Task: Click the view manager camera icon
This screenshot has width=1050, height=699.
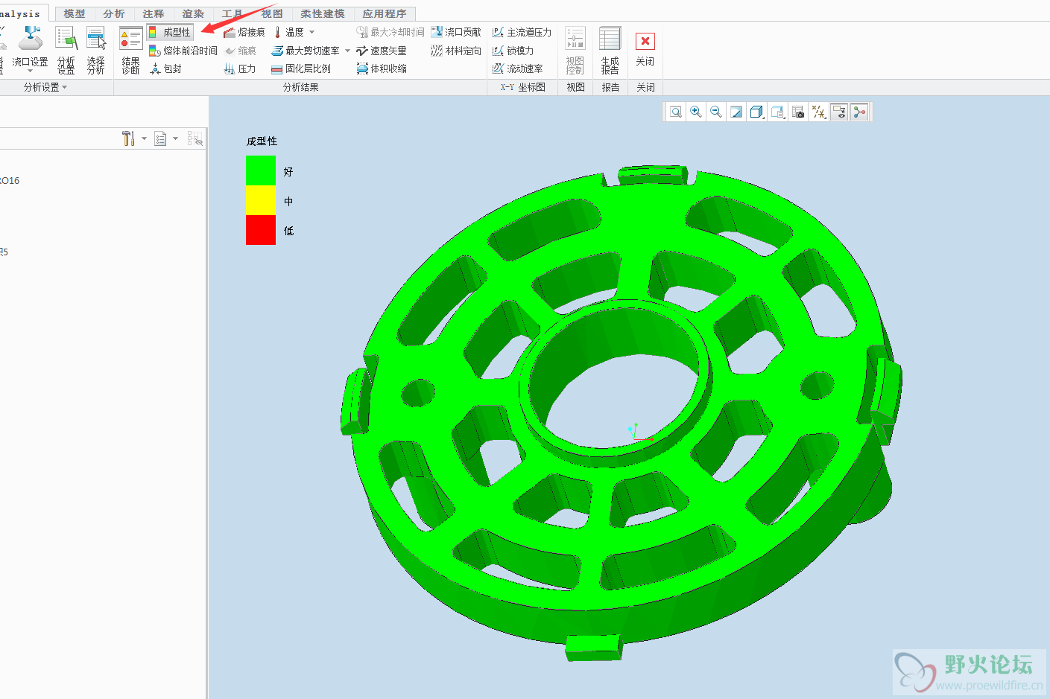Action: click(x=798, y=112)
